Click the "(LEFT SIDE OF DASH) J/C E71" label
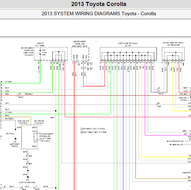191x190 pixels. [128, 45]
